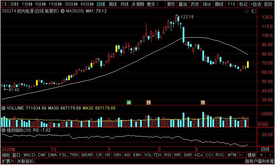The height and width of the screenshot is (165, 275).
Task: Select the 月线 monthly period tab
Action: tap(124, 4)
